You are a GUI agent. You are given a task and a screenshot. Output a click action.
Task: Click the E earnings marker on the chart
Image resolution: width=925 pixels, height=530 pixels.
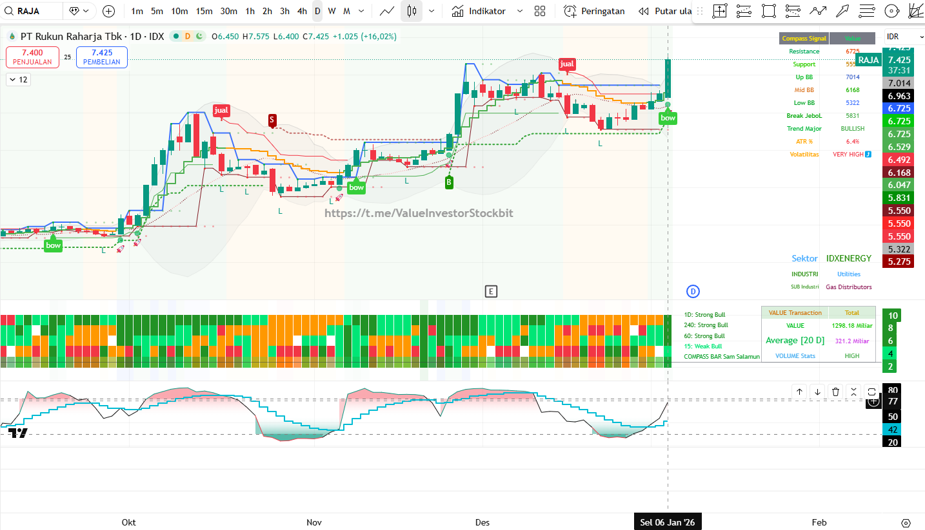point(491,292)
